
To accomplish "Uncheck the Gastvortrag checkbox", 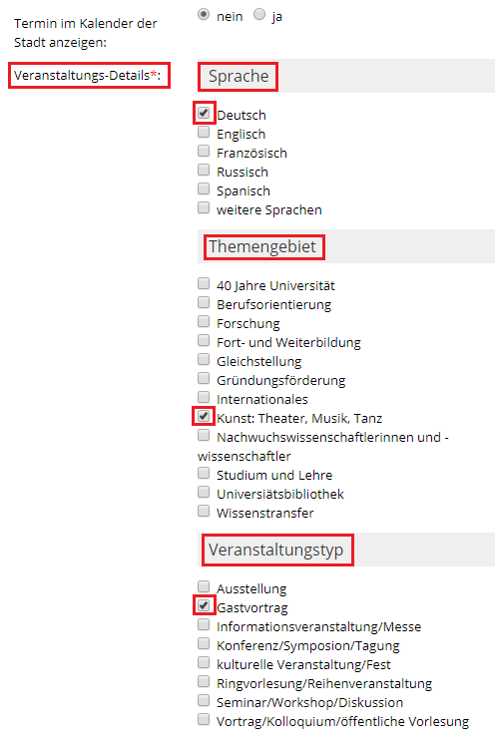I will point(204,605).
